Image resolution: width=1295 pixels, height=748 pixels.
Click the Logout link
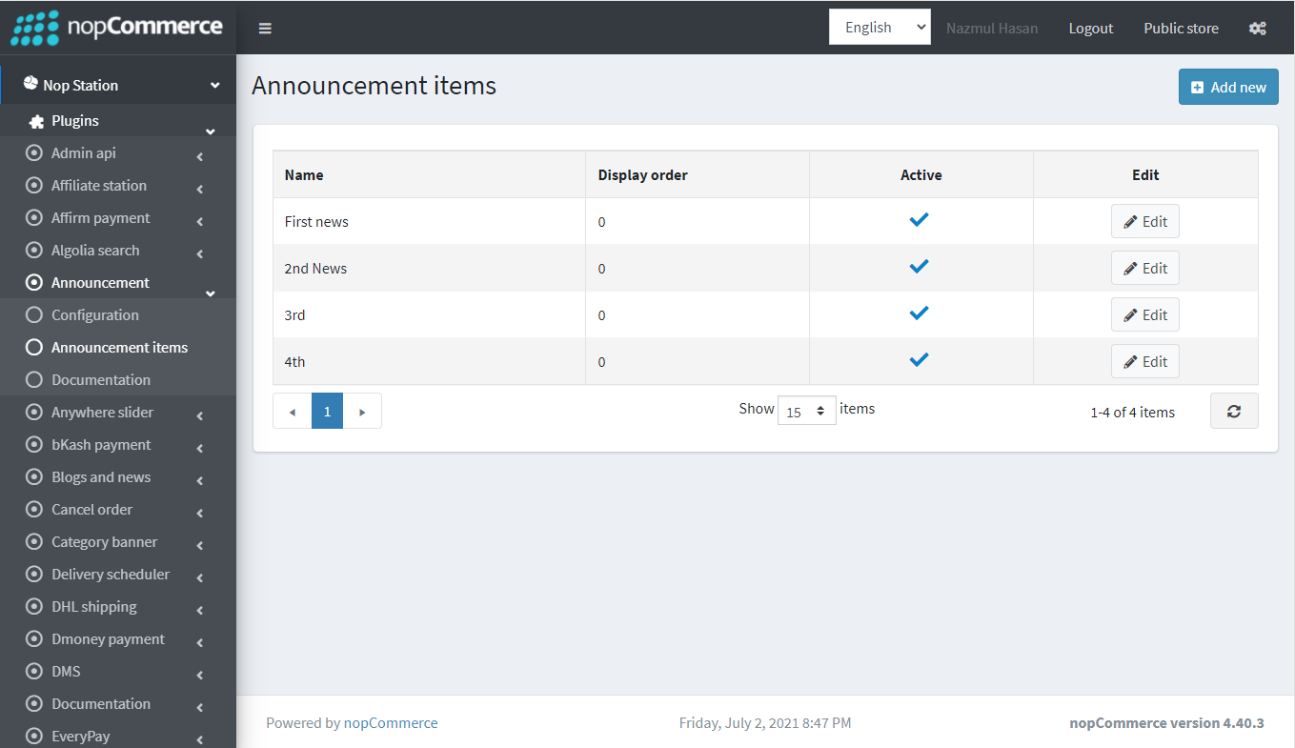1091,28
